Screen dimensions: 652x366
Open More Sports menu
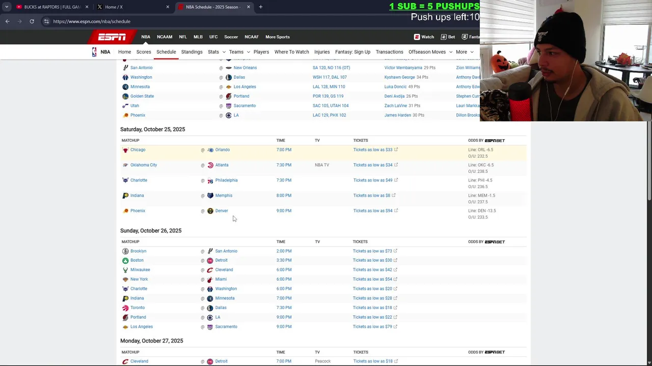coord(278,37)
